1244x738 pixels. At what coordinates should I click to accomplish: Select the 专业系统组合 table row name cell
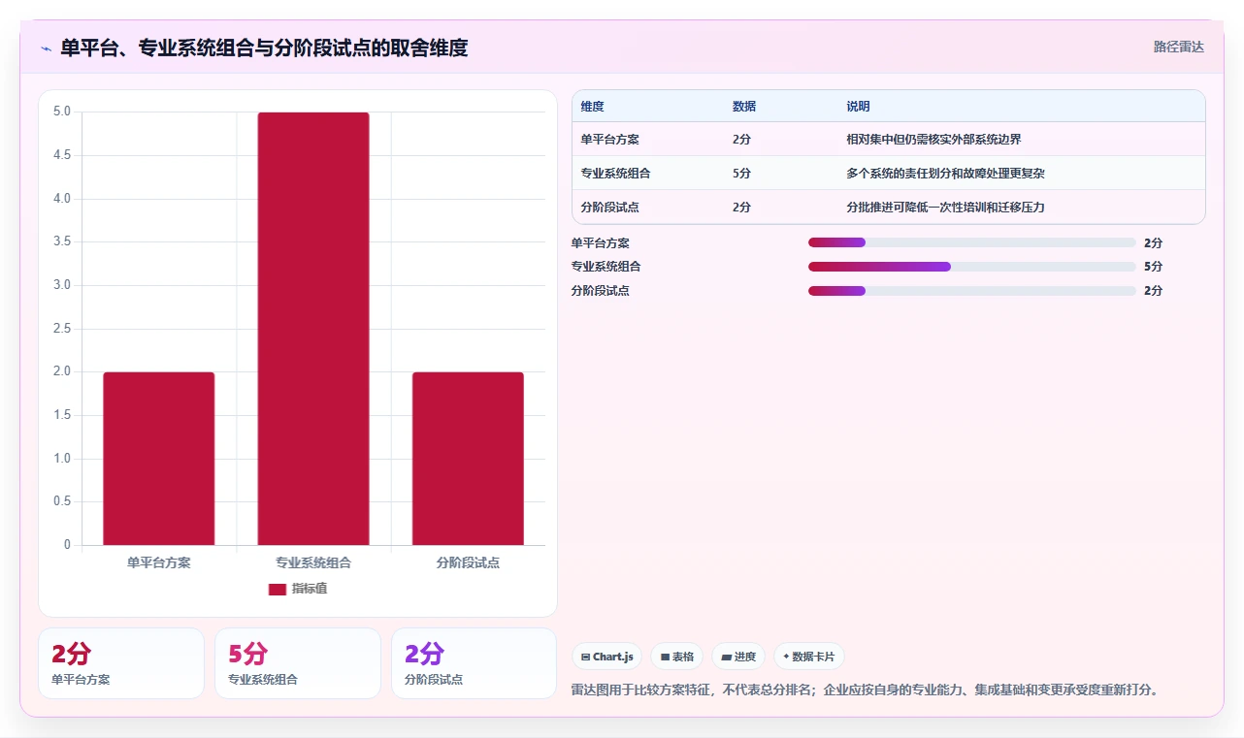(x=615, y=174)
